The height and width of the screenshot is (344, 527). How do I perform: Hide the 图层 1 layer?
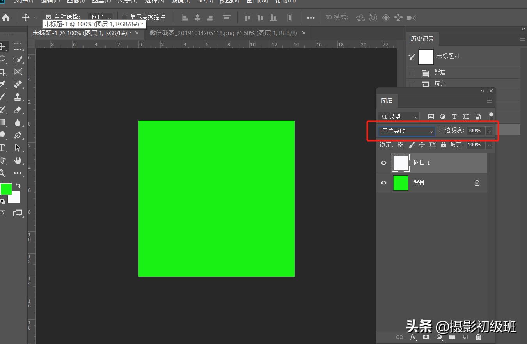(x=384, y=163)
